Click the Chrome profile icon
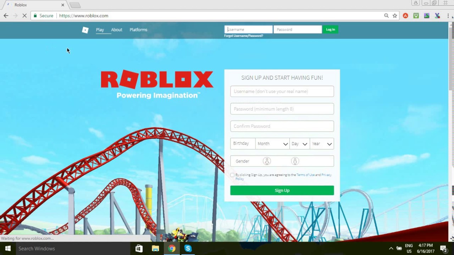 415,3
